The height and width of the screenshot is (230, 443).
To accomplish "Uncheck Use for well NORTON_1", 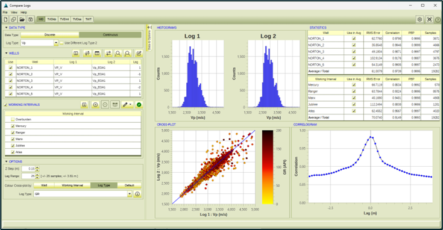I will 11,67.
